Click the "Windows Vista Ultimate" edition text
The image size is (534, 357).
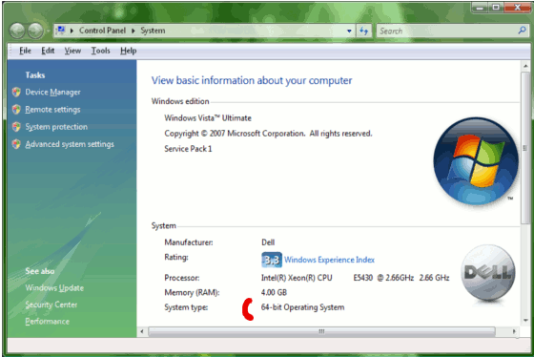pos(208,118)
